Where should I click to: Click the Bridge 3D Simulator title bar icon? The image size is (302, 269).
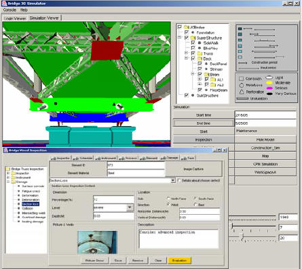[x=4, y=3]
